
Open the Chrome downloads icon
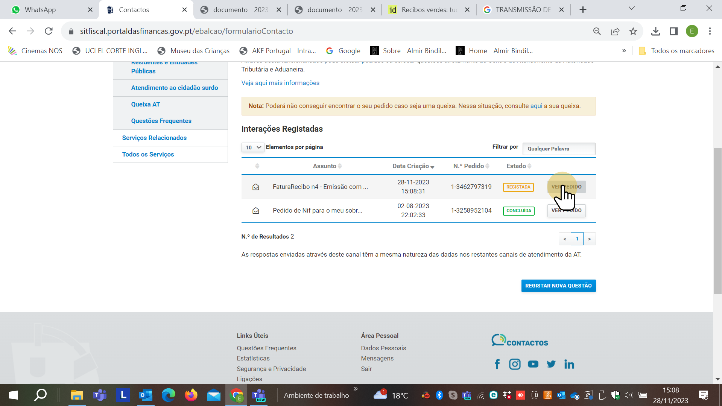pos(655,31)
